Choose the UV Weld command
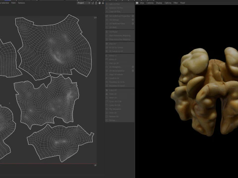This screenshot has height=178, width=238. [x=120, y=27]
